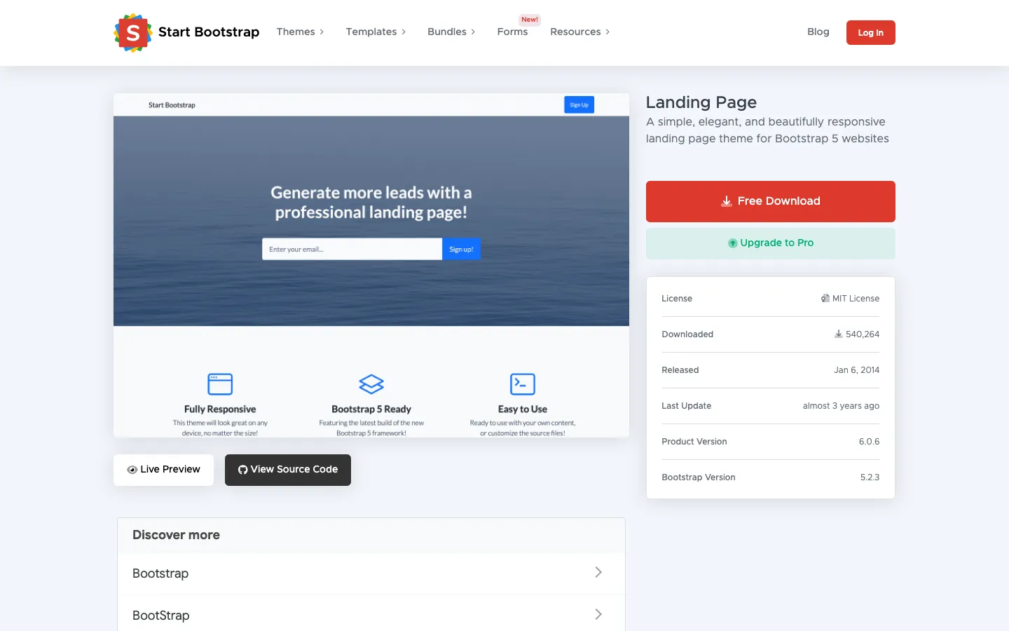Click the Easy to Use terminal icon
Image resolution: width=1009 pixels, height=631 pixels.
pos(523,384)
